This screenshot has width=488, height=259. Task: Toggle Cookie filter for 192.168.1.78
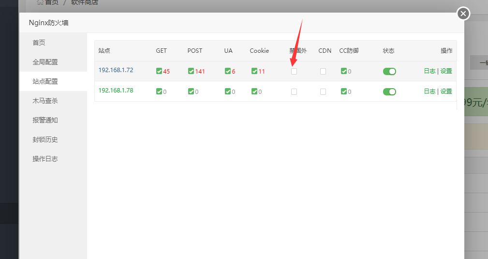click(254, 91)
